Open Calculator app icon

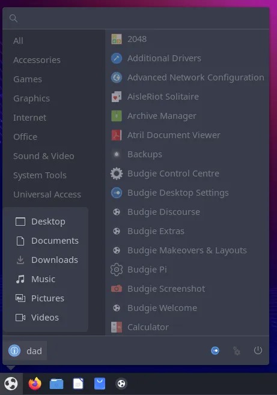(117, 327)
